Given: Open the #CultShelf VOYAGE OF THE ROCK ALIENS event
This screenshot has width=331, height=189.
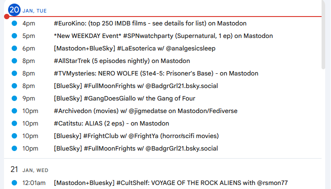Looking at the screenshot, I should tap(171, 182).
